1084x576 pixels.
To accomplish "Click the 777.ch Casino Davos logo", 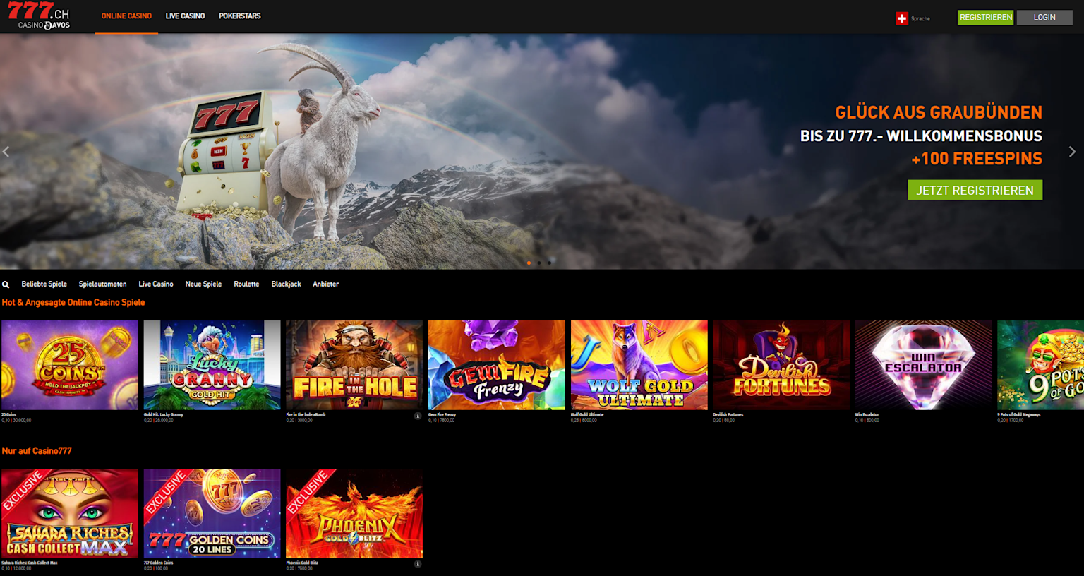I will 39,16.
